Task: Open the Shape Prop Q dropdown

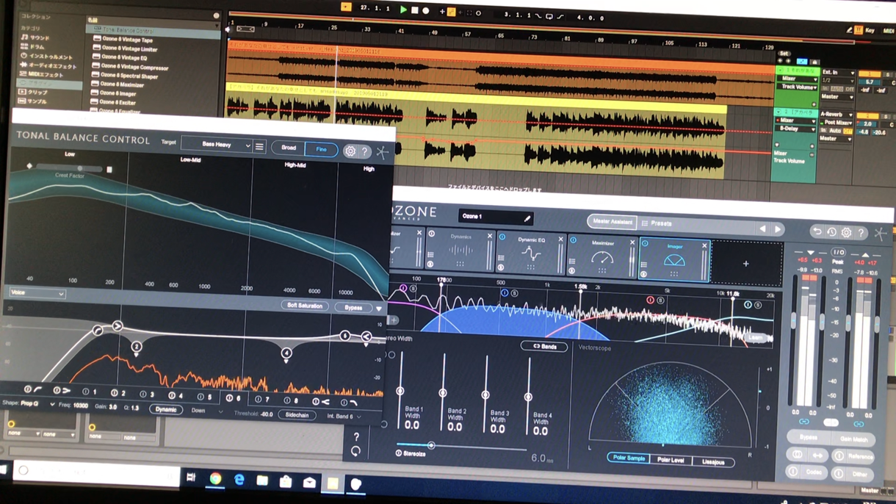Action: coord(29,404)
